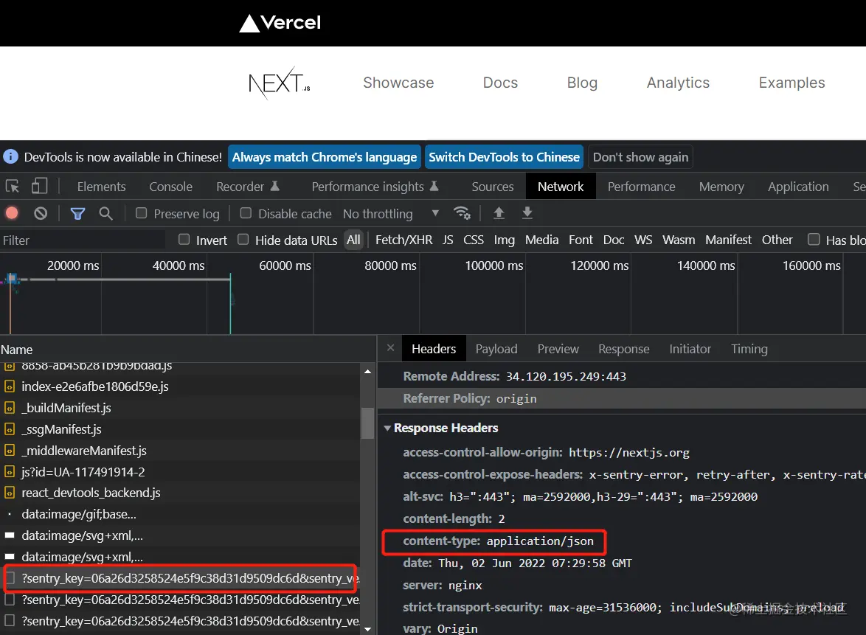Click the Recorder flask icon

[274, 186]
